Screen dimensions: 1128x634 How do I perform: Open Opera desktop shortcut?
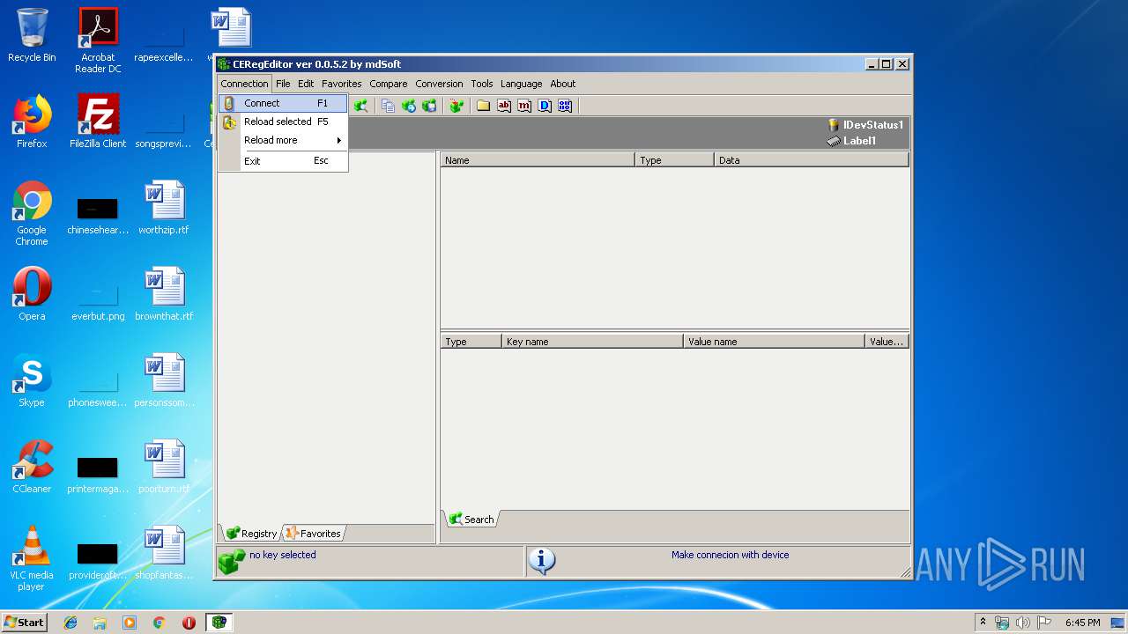coord(32,294)
